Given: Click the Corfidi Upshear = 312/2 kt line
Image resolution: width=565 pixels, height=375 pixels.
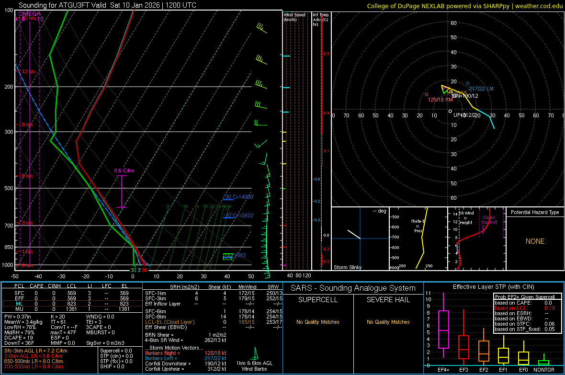Looking at the screenshot, I should click(186, 369).
